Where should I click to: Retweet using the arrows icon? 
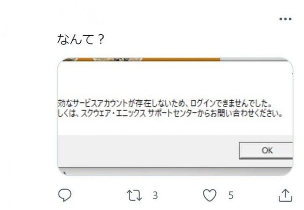(x=134, y=195)
